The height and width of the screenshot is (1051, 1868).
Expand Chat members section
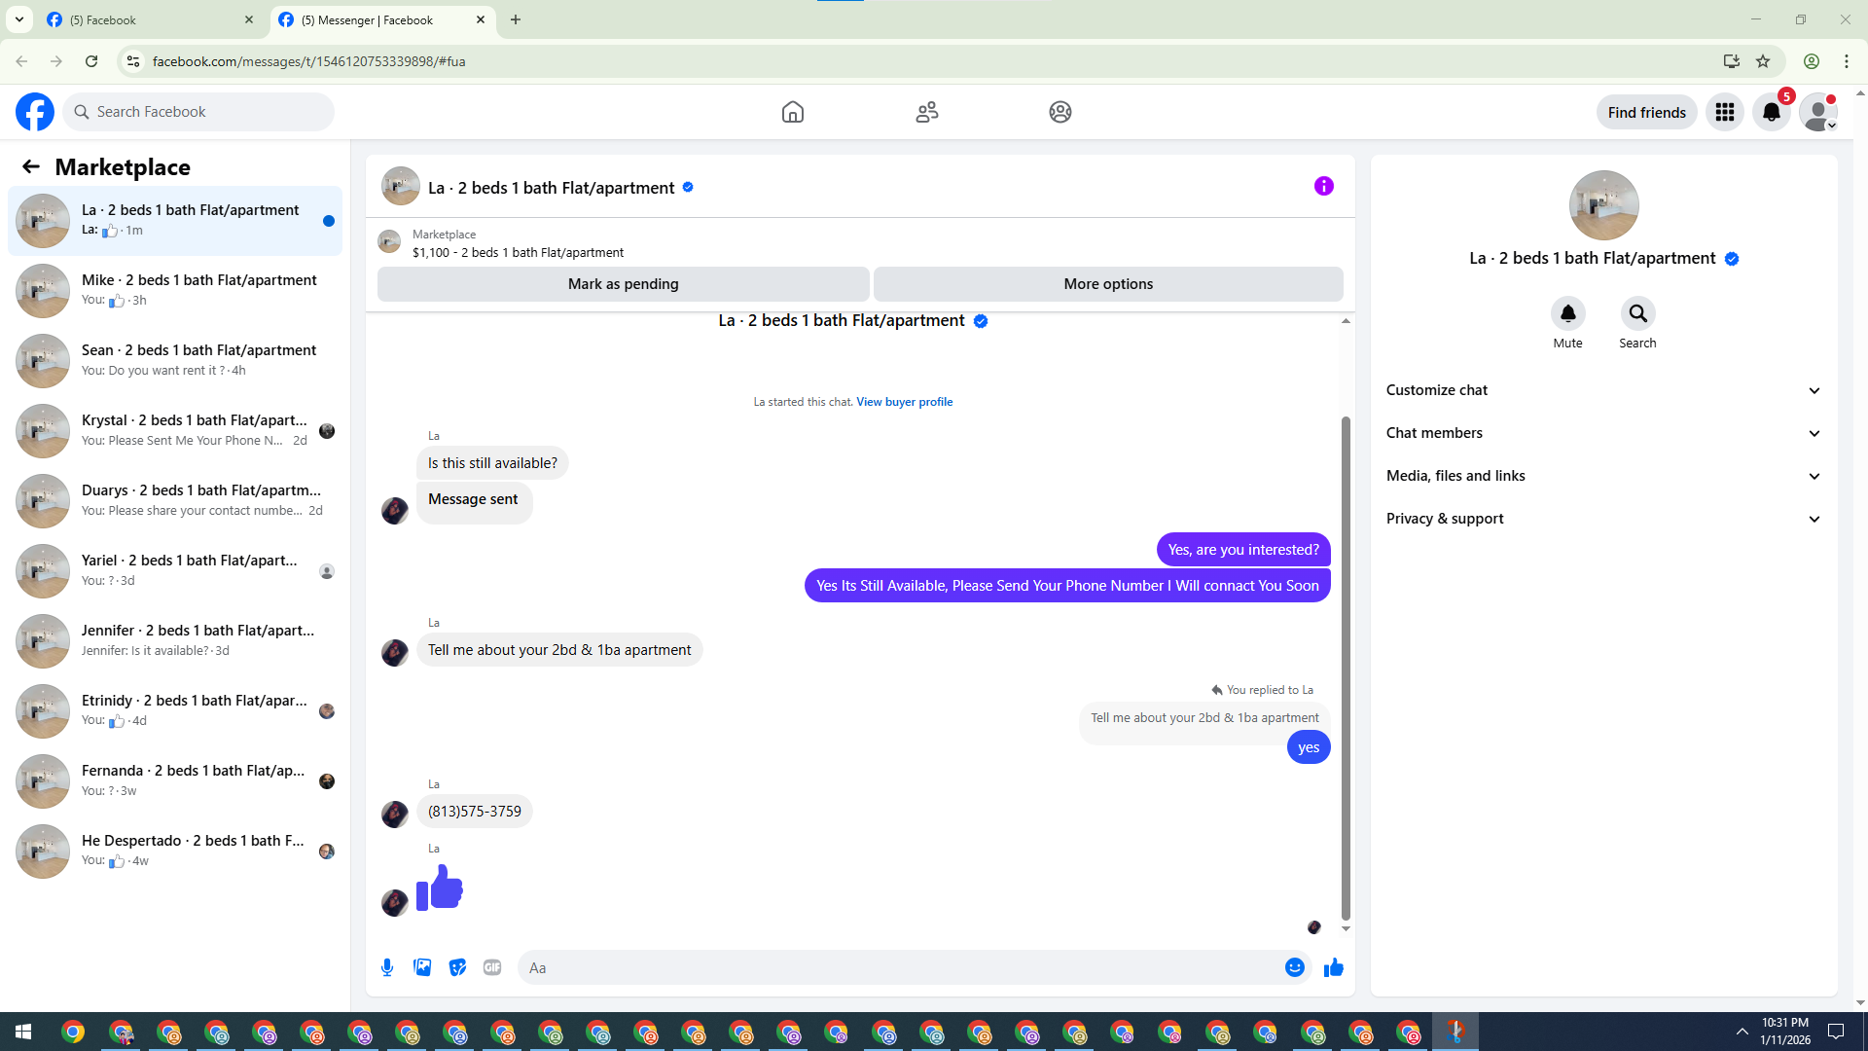[x=1603, y=433]
